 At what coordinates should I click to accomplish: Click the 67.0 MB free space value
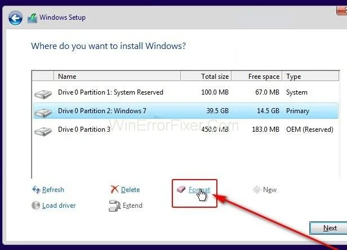[x=267, y=92]
